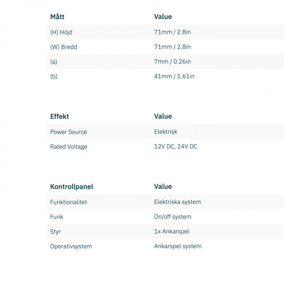This screenshot has height=284, width=284.
Task: Select the Funktionalitet row label
Action: point(69,202)
